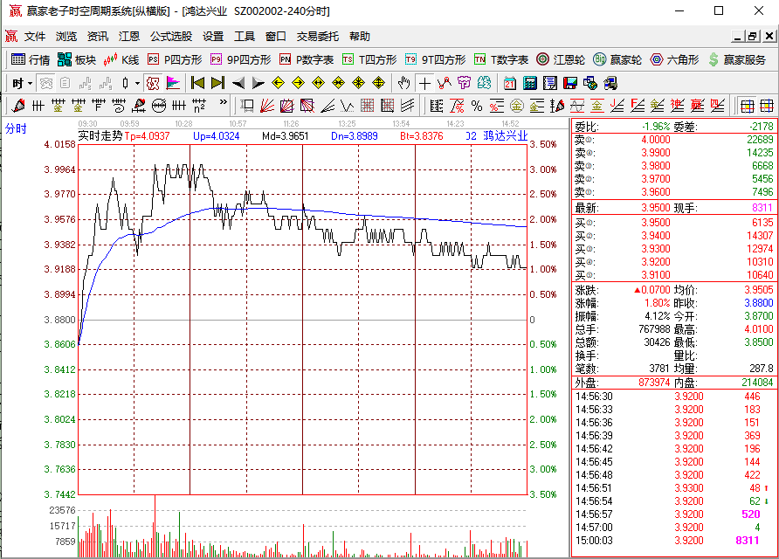Click the yellow diamond right-arrow icon
This screenshot has height=559, width=779.
click(298, 83)
